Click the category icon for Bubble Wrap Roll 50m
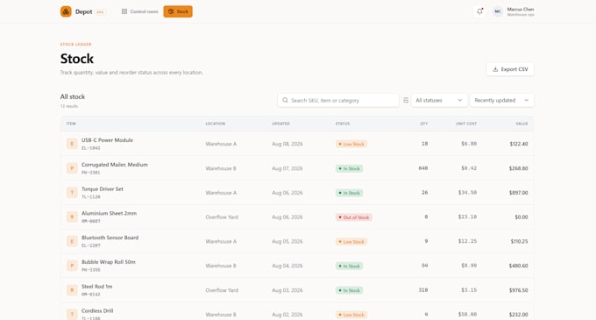The image size is (596, 320). click(x=72, y=266)
